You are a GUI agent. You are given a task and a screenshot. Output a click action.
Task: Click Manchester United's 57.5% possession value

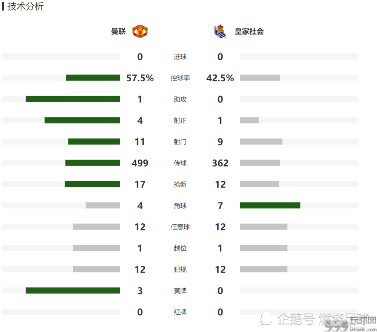pyautogui.click(x=140, y=78)
